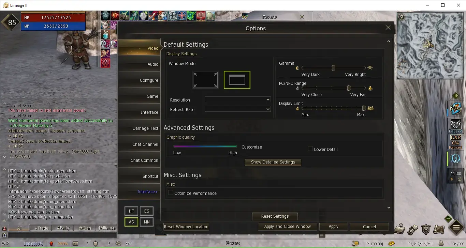
Task: Adjust the Gamma slider handle
Action: tap(333, 68)
